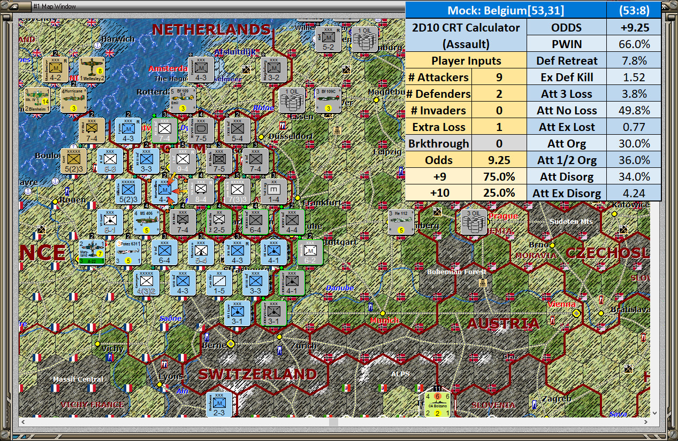Viewport: 678px width, 441px height.
Task: Select the Potez 631 aircraft counter
Action: [128, 252]
